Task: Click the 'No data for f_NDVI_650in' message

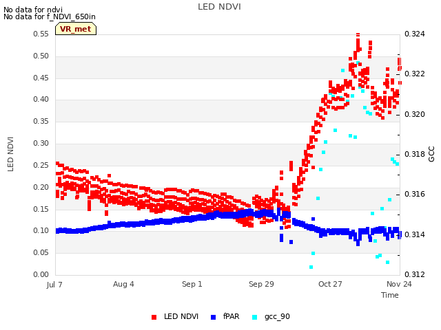Action: point(50,16)
